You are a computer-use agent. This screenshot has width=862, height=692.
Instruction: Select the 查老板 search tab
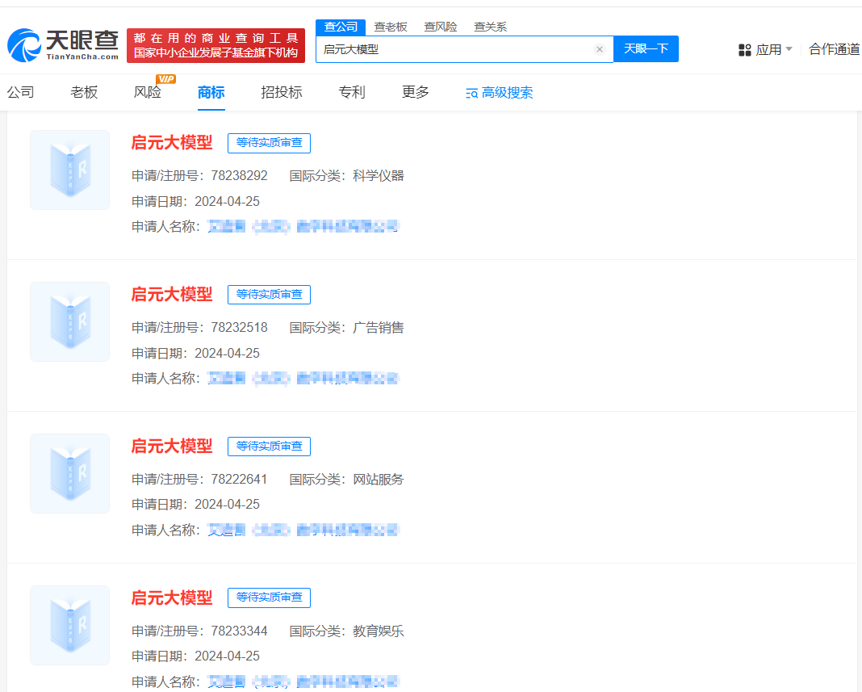pos(391,27)
